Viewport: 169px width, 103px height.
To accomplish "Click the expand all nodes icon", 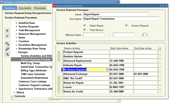I will (7, 49).
